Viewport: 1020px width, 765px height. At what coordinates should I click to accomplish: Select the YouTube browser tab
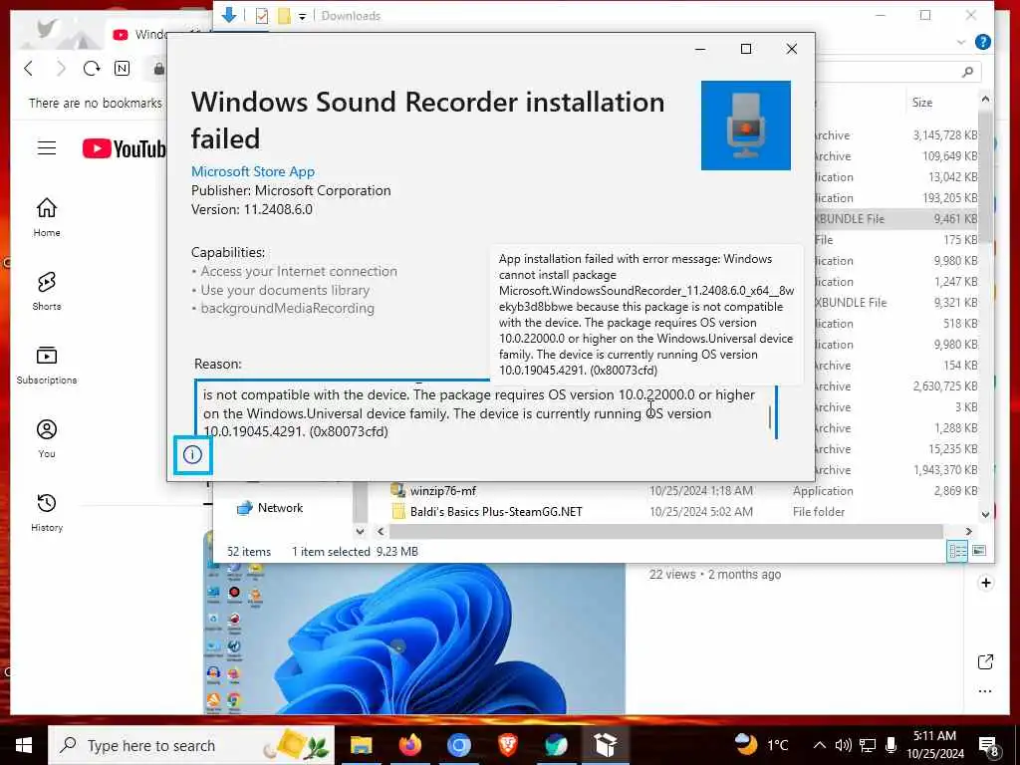[x=139, y=35]
